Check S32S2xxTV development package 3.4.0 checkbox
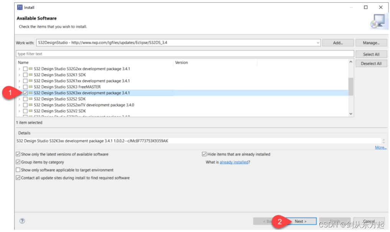 coord(25,105)
